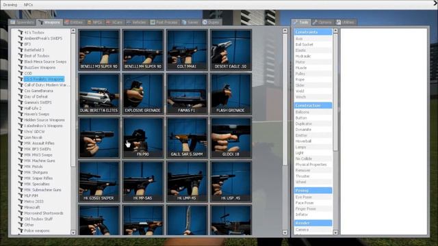The image size is (438, 246).
Task: Select Morrowind Shortswords category
Action: tap(44, 213)
